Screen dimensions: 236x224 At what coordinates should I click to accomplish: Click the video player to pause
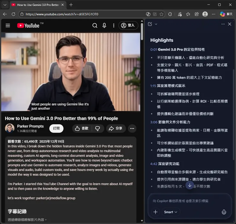pos(71,72)
